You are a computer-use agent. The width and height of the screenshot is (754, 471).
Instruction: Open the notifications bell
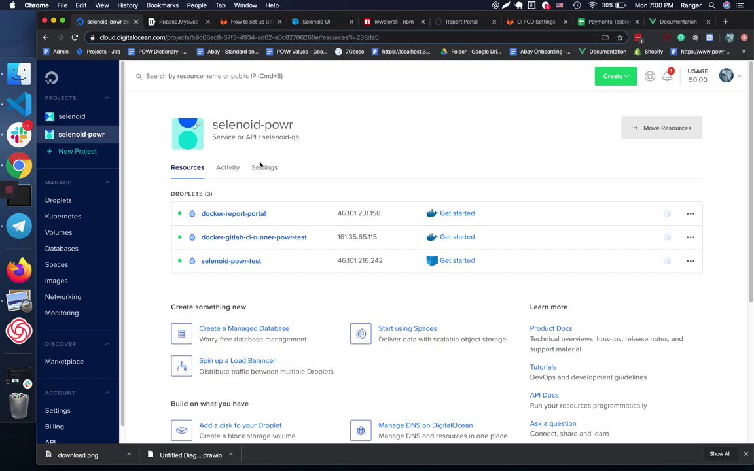(667, 76)
